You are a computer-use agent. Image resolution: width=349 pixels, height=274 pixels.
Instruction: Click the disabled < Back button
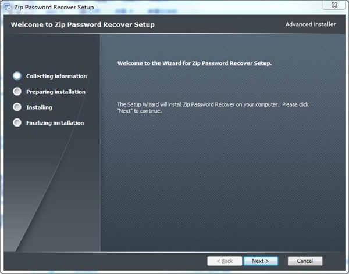(x=225, y=261)
